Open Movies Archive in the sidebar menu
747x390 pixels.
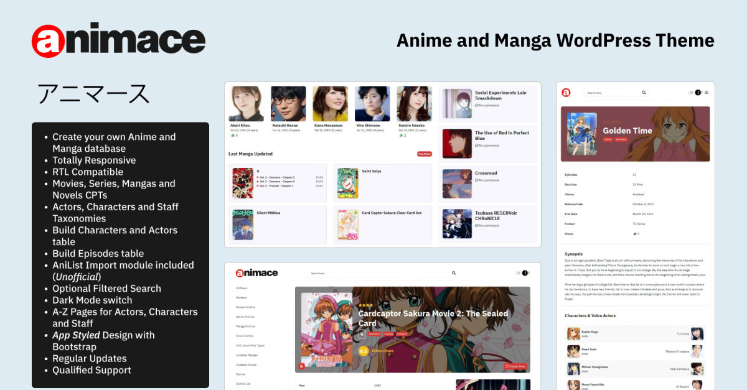(245, 307)
